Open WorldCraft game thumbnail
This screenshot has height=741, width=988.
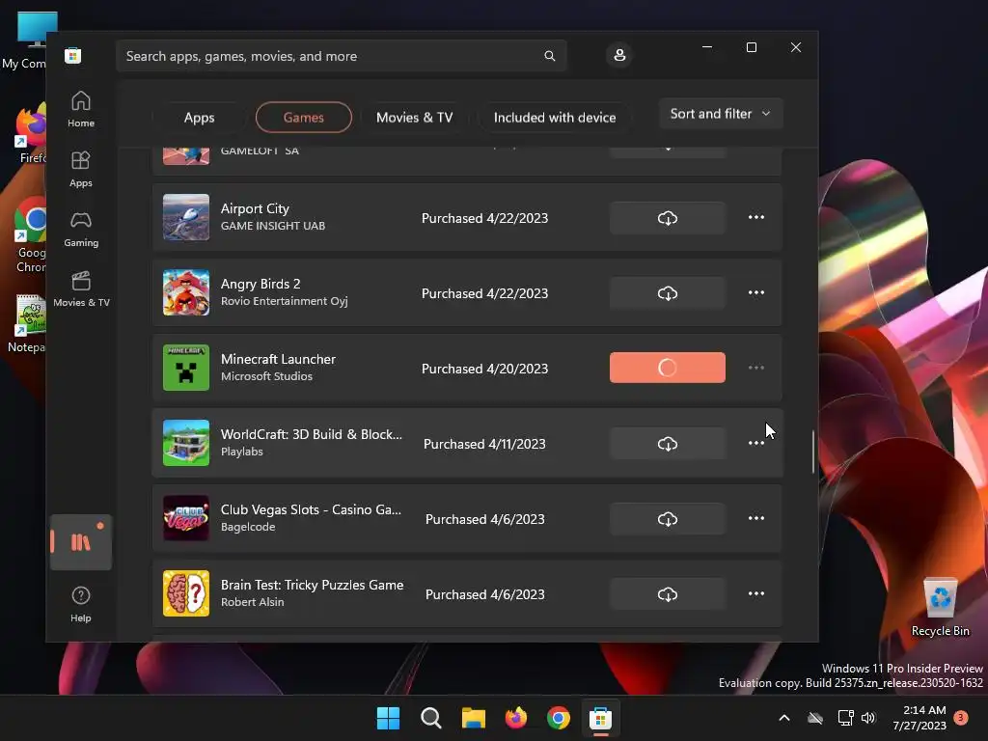(x=186, y=443)
